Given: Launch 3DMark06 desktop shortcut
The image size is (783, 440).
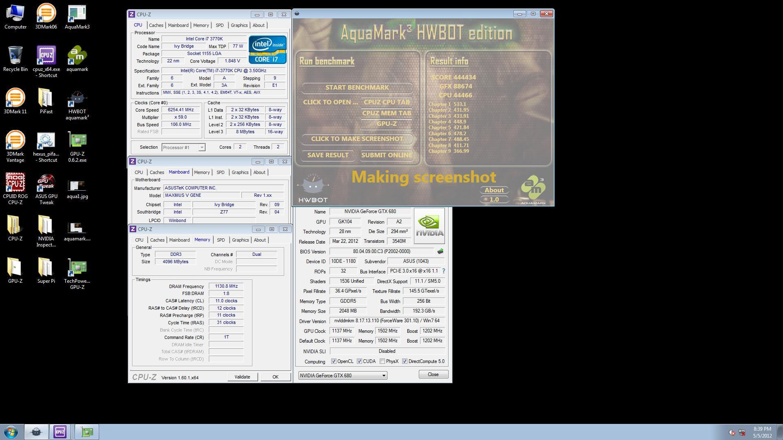Looking at the screenshot, I should (x=46, y=16).
